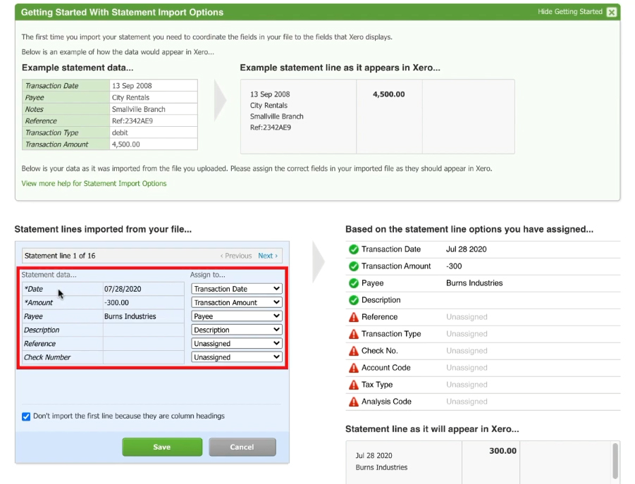635x484 pixels.
Task: Open the Transaction Amount assign dropdown
Action: [x=237, y=302]
